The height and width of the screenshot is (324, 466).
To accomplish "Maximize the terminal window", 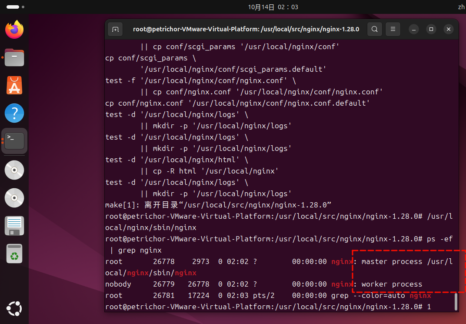I will pos(431,29).
